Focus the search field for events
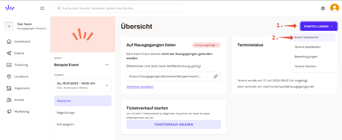This screenshot has width=342, height=140. point(119,8)
